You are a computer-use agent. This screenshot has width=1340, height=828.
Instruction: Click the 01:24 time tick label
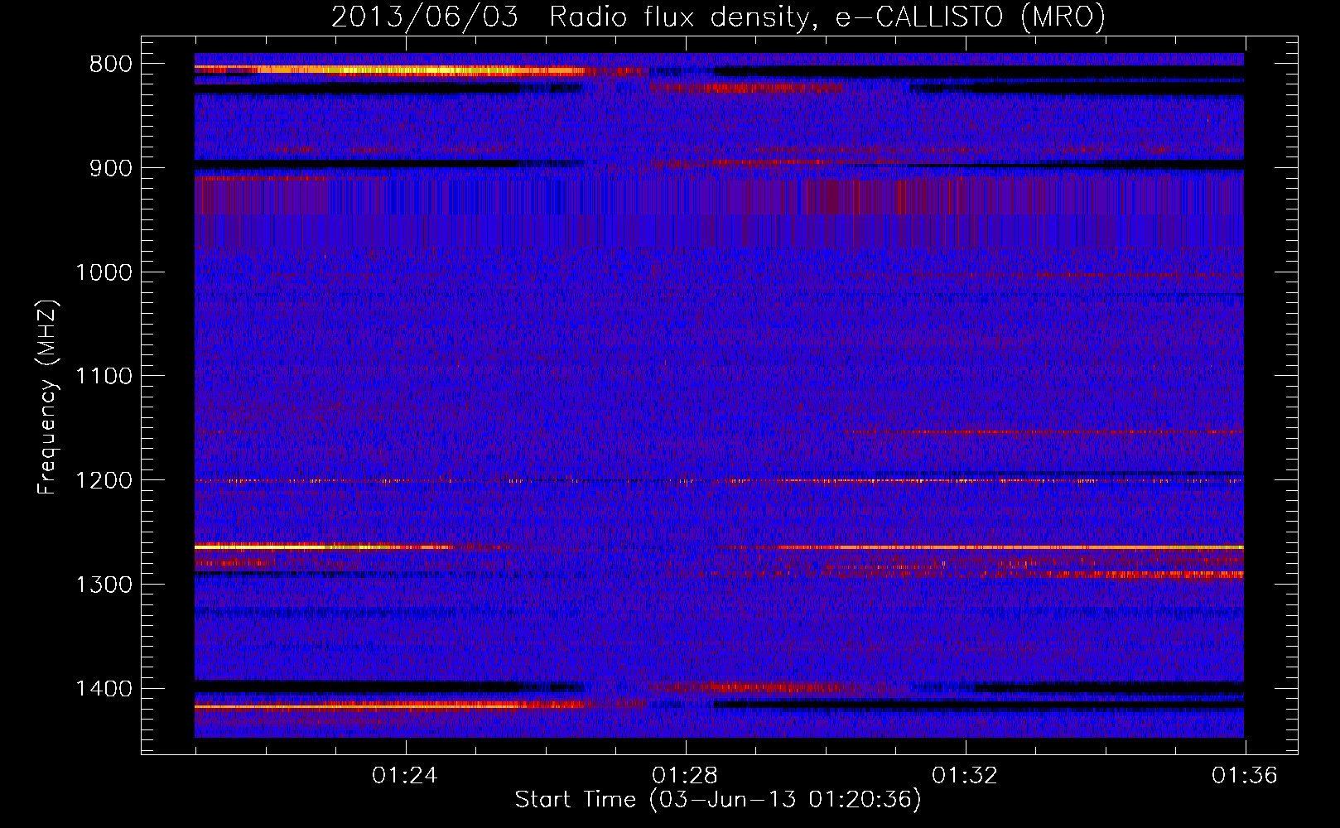405,776
